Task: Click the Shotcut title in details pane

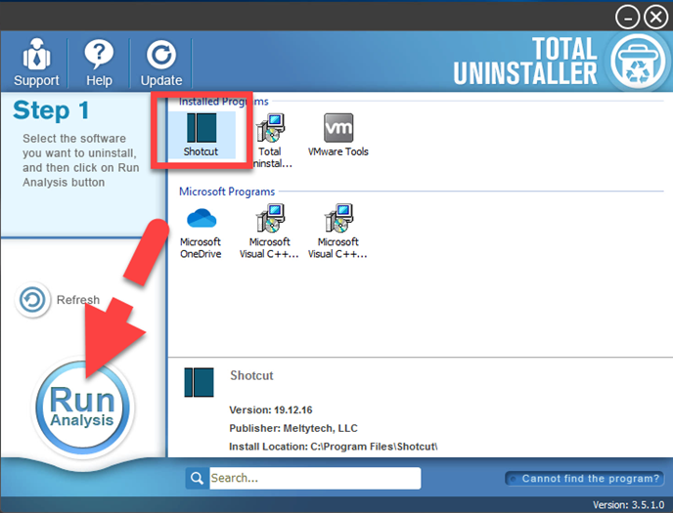Action: click(x=251, y=375)
